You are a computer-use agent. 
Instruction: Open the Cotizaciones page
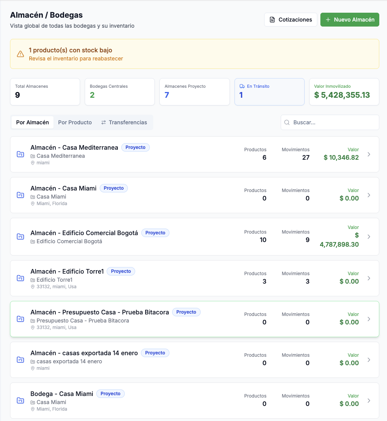point(290,20)
